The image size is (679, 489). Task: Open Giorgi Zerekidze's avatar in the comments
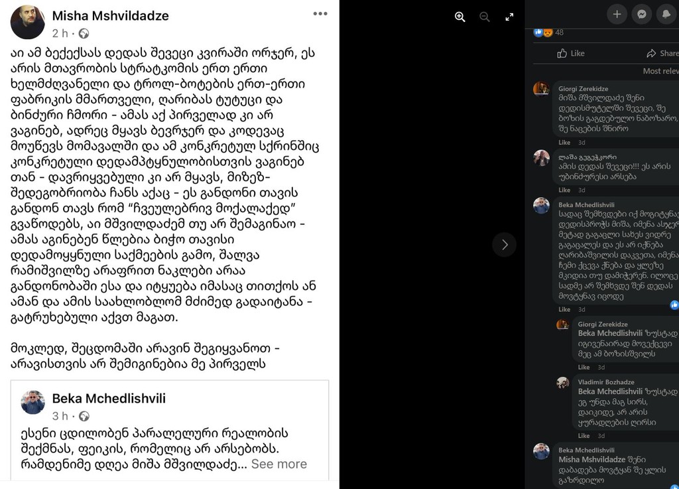(x=541, y=89)
